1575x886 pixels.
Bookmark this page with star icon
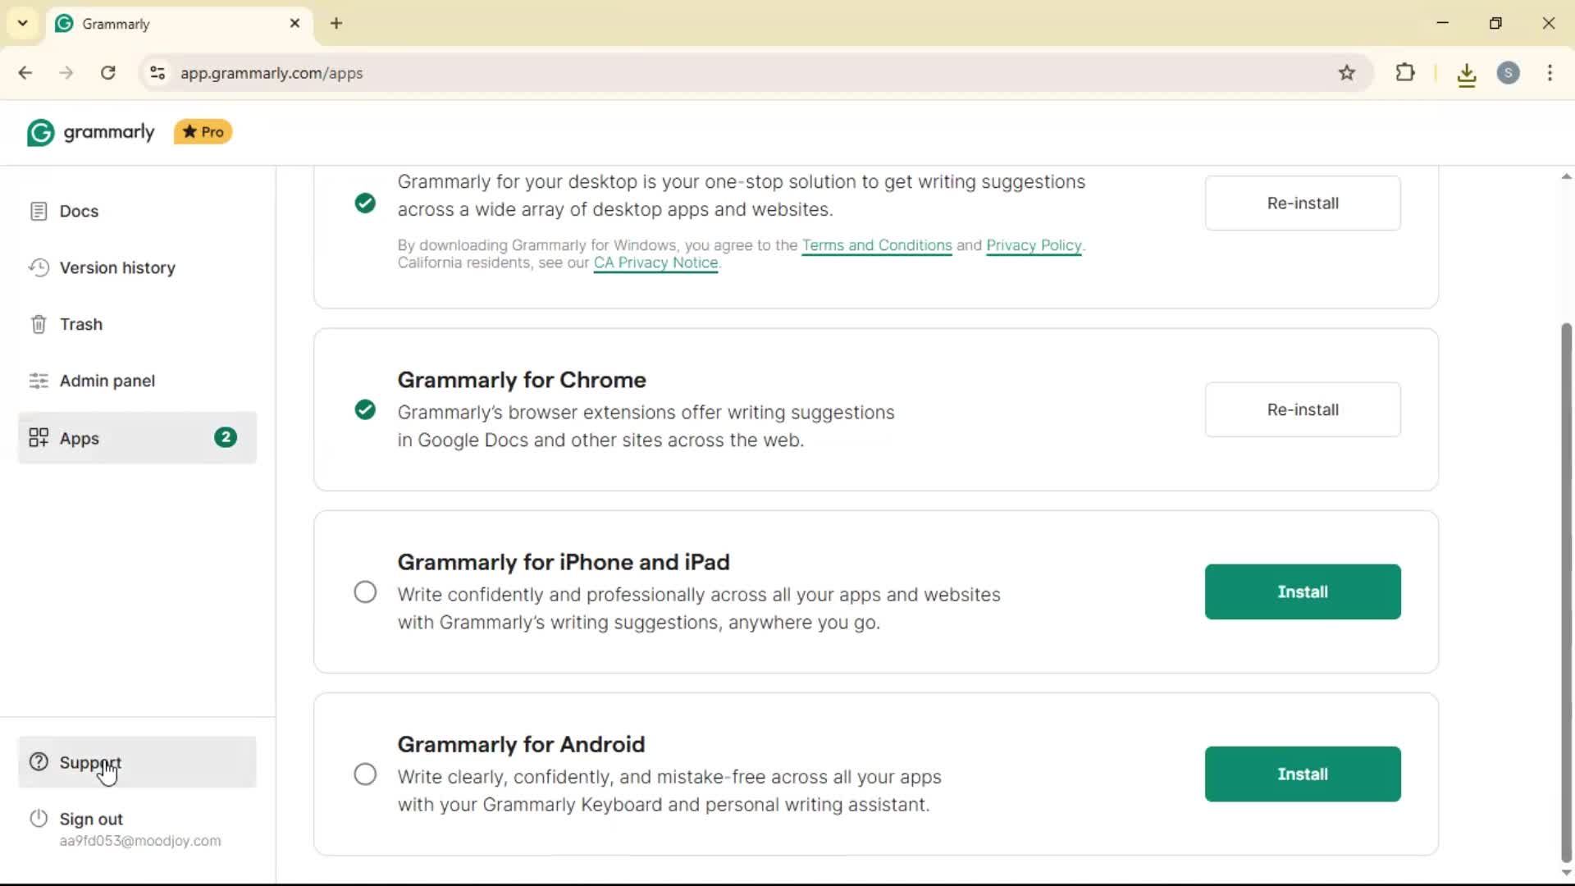1347,73
